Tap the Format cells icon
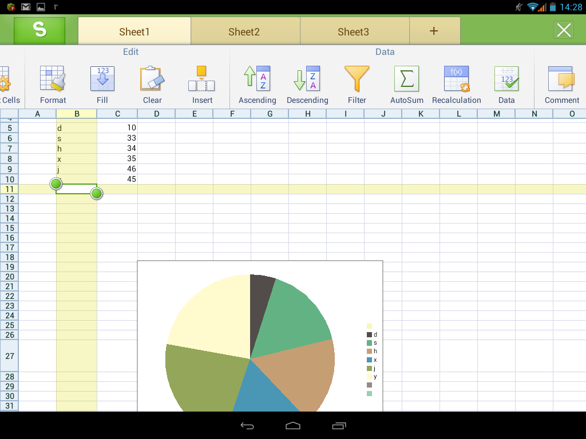 pos(53,79)
